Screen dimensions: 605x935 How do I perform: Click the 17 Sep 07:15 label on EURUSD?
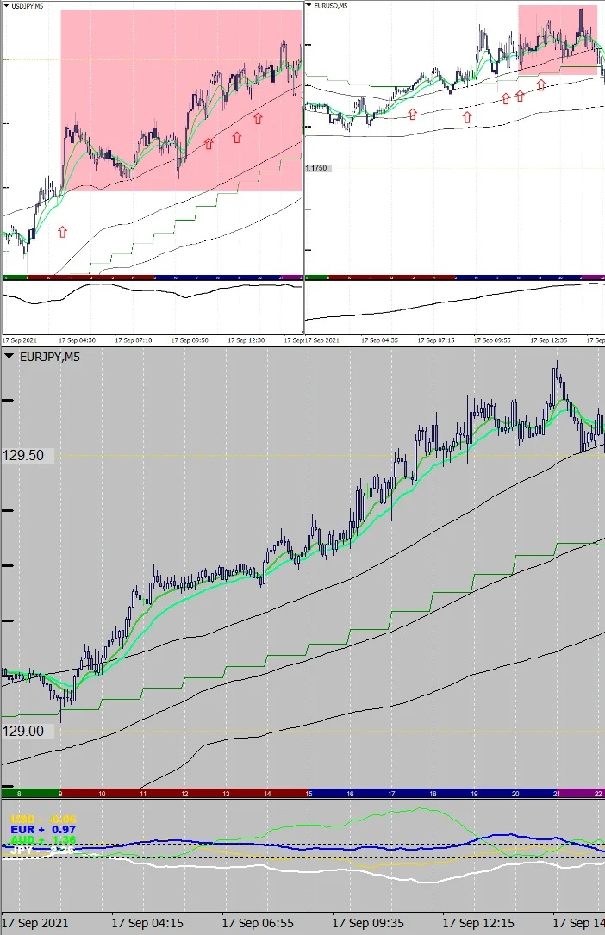[436, 340]
